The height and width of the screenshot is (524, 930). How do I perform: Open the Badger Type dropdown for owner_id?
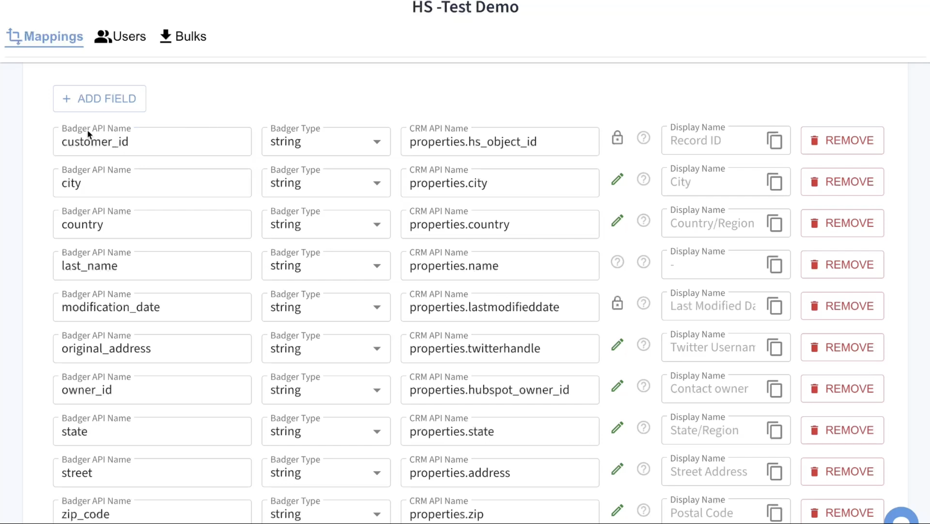click(x=326, y=390)
